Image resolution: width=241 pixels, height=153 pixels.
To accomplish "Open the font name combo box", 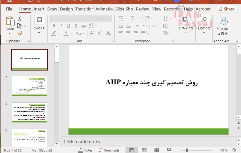I will point(74,18).
